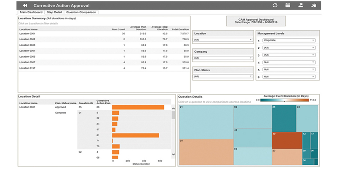The height and width of the screenshot is (172, 337).
Task: Open the Question Comparison tab
Action: (x=81, y=12)
